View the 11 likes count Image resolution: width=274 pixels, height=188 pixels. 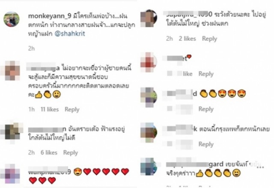(50, 109)
